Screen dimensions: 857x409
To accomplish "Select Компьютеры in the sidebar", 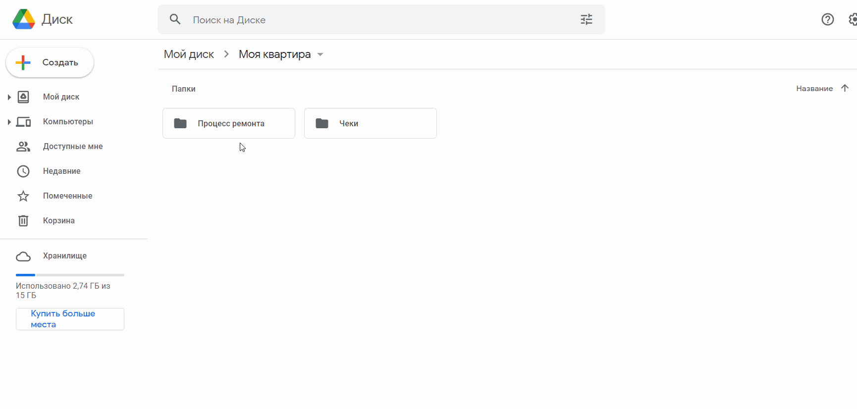I will (68, 121).
